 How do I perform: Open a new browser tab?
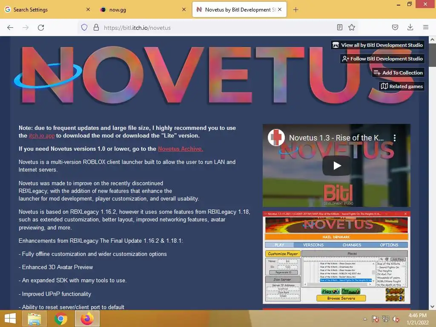295,10
